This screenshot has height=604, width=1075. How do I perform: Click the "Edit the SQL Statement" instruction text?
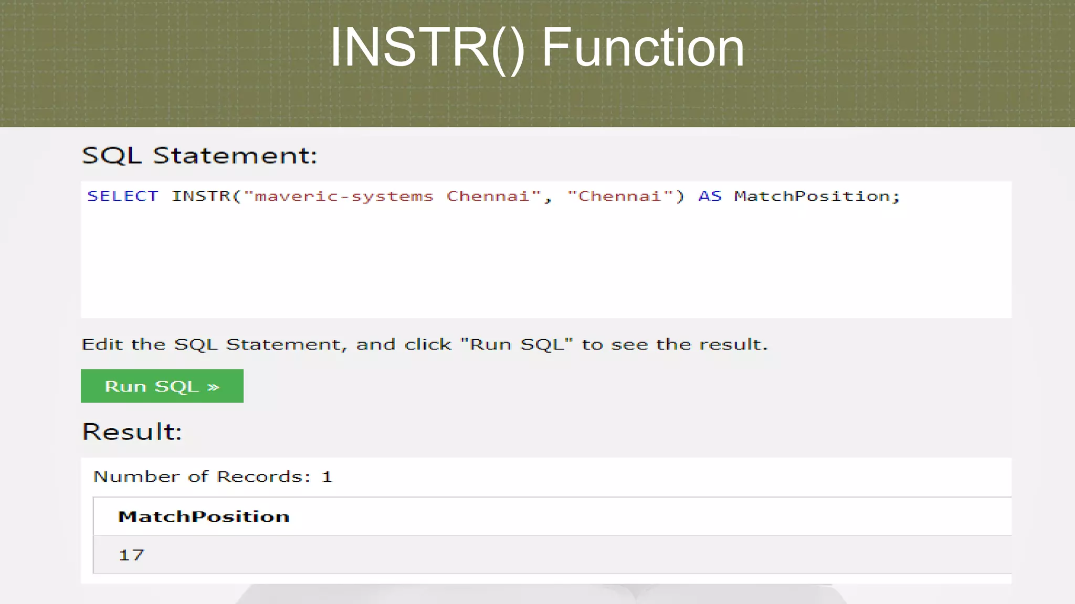click(x=425, y=344)
